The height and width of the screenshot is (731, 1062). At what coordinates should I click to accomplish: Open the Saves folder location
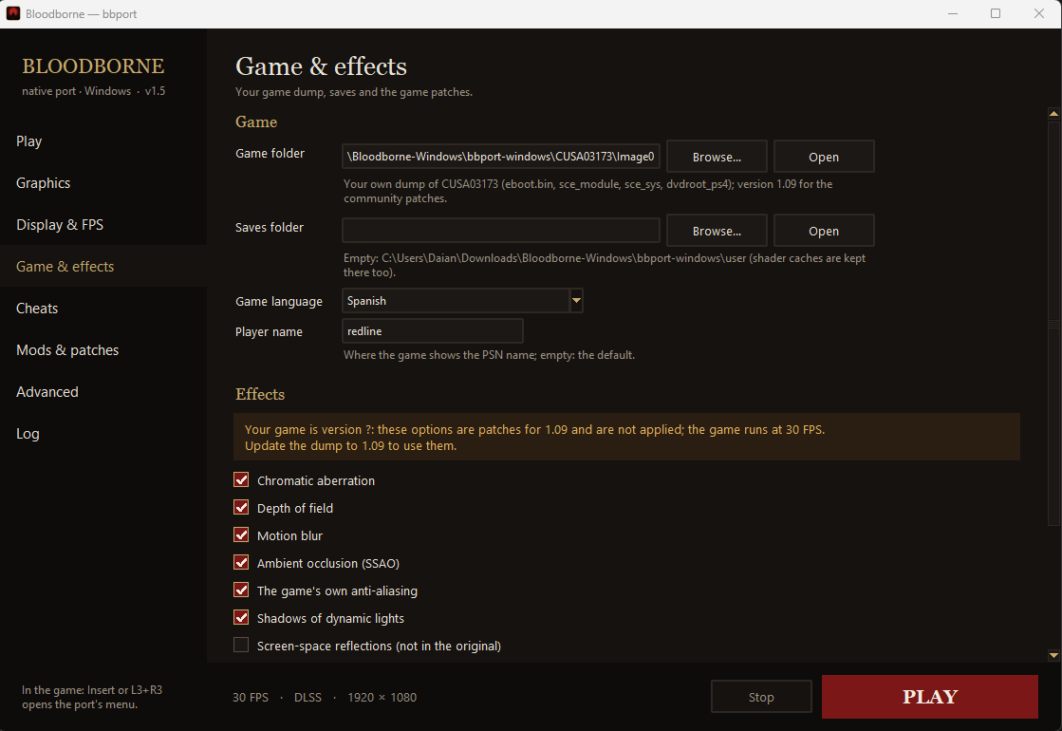pyautogui.click(x=824, y=231)
